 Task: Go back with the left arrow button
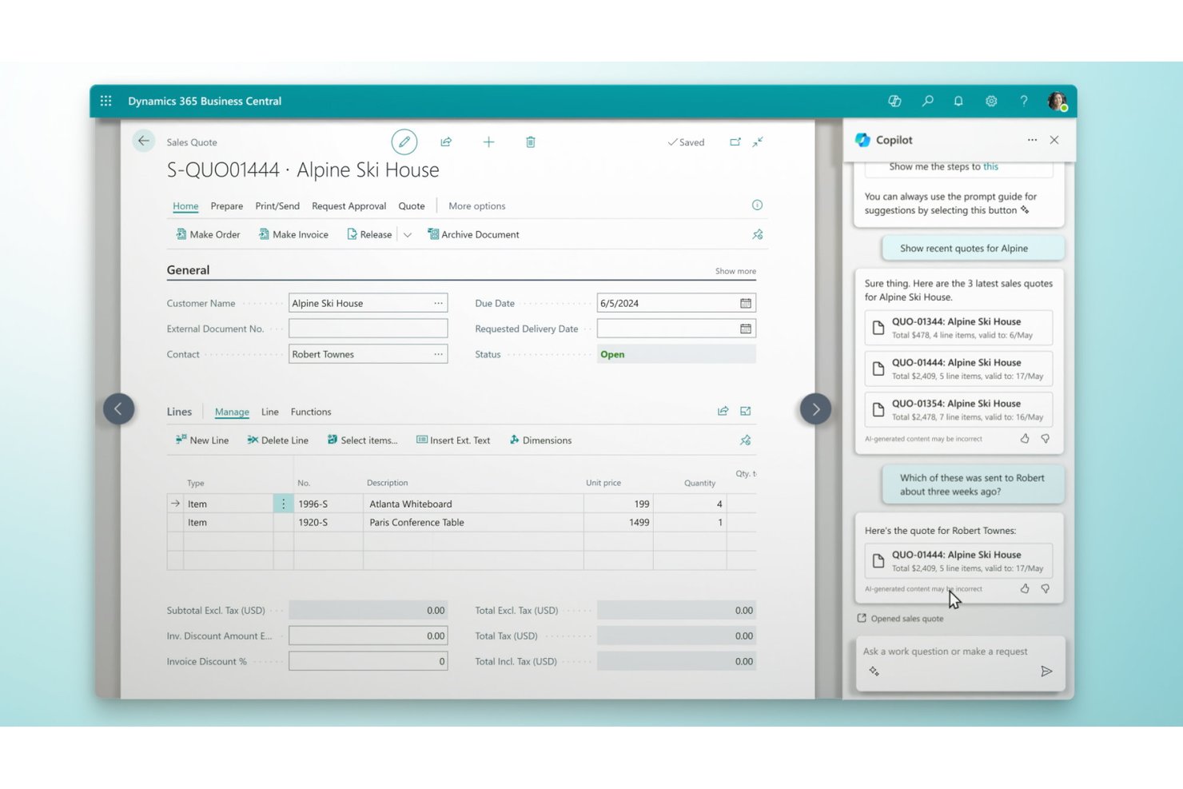144,141
